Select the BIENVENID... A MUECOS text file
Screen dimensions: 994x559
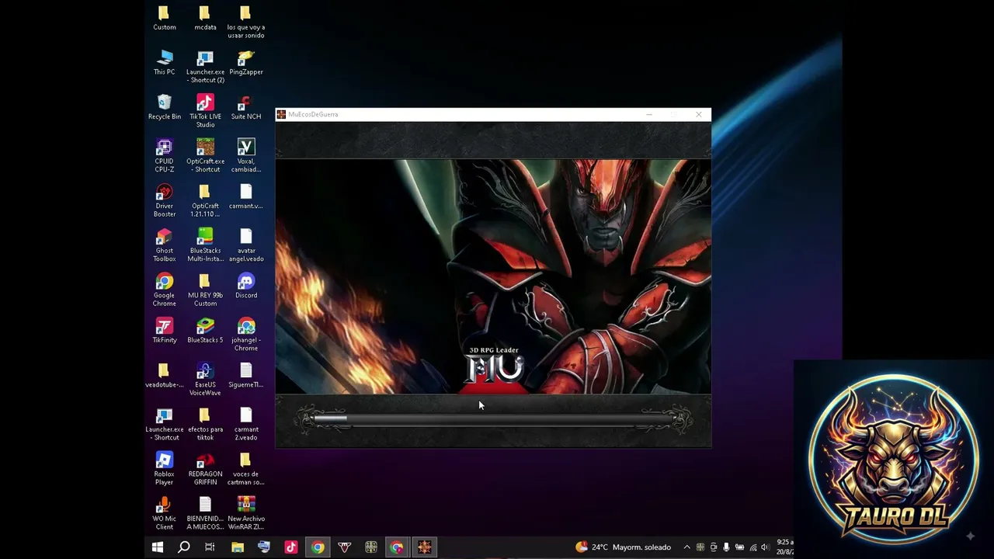pyautogui.click(x=205, y=514)
